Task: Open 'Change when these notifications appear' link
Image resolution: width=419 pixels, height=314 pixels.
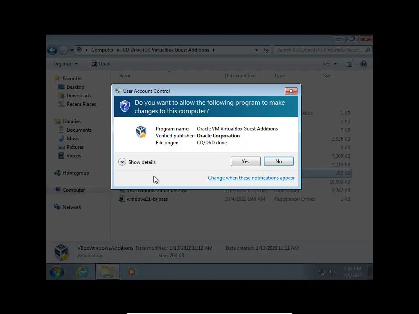Action: [251, 178]
